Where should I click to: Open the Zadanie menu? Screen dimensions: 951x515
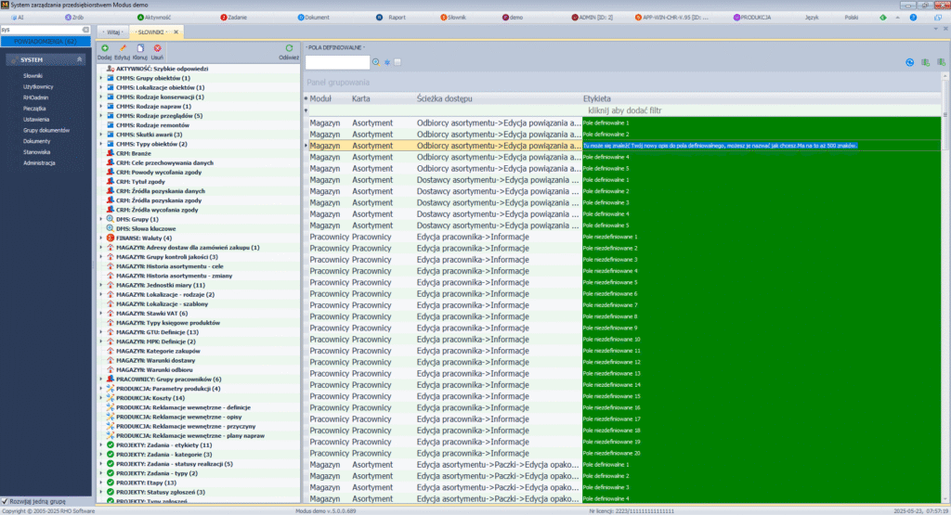pos(233,18)
